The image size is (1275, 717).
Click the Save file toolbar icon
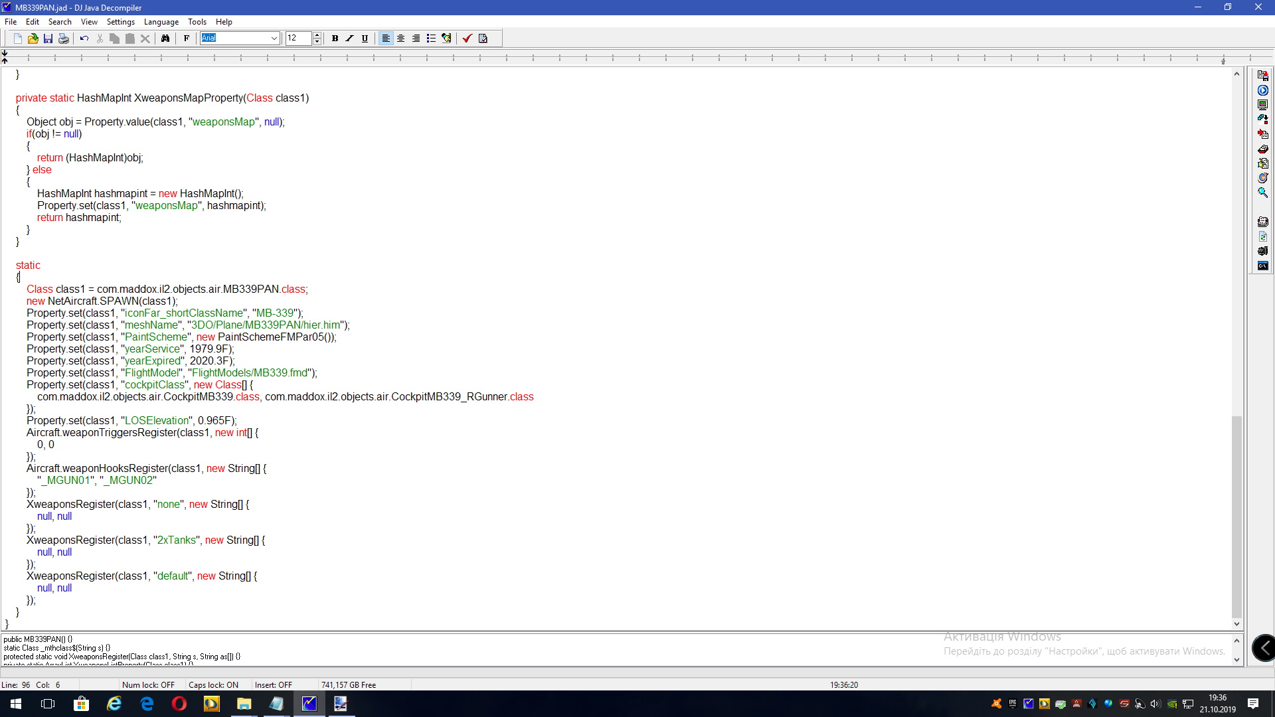(48, 39)
